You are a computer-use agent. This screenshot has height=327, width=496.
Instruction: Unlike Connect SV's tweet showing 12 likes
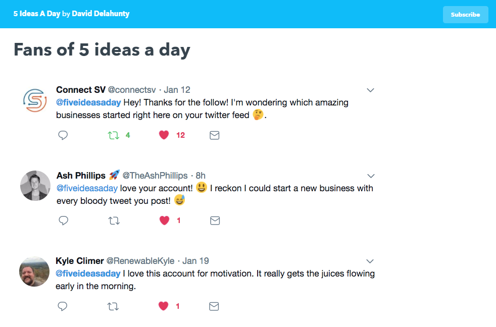[163, 135]
